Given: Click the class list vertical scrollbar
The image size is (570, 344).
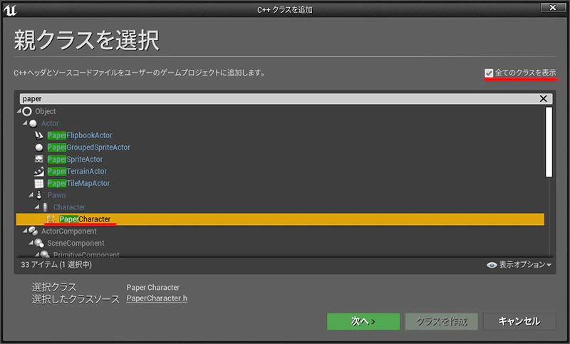Looking at the screenshot, I should (x=549, y=142).
